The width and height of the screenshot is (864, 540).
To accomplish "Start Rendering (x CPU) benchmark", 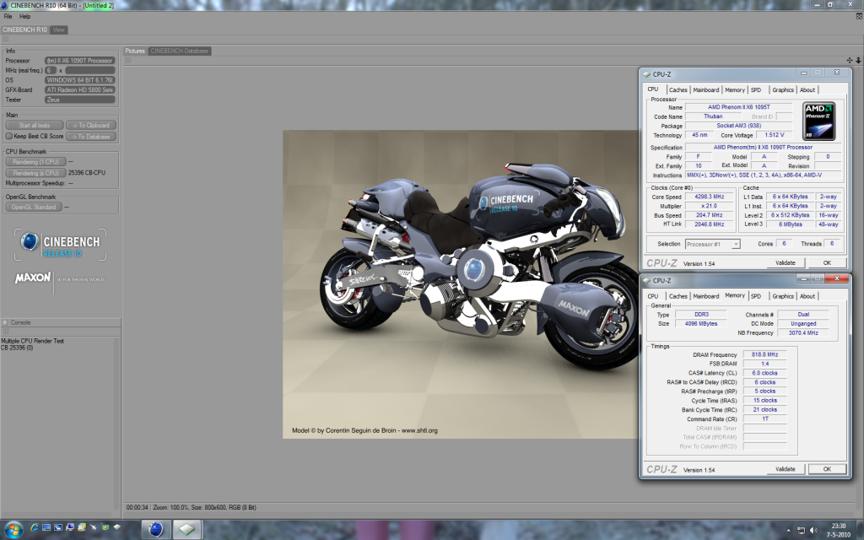I will point(35,173).
